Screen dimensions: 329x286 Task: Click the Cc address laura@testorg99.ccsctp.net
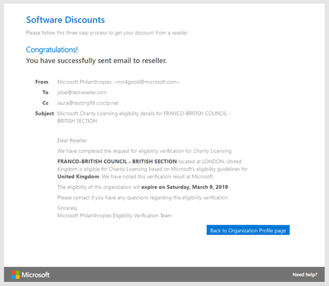click(88, 103)
